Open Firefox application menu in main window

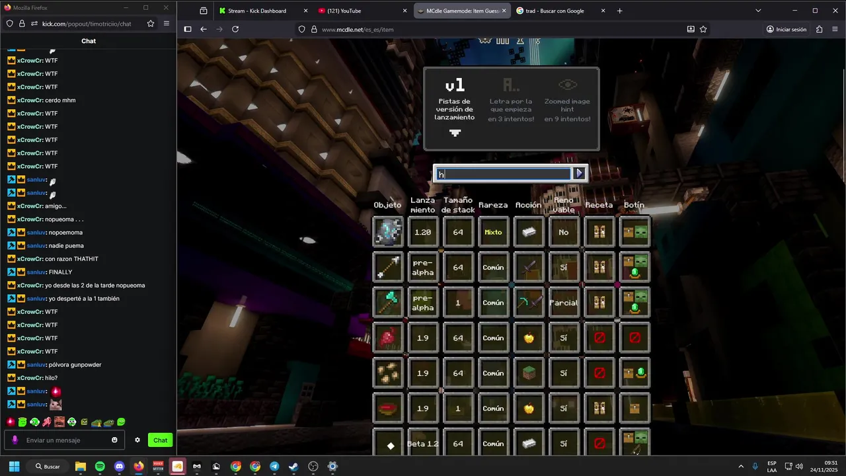(835, 29)
